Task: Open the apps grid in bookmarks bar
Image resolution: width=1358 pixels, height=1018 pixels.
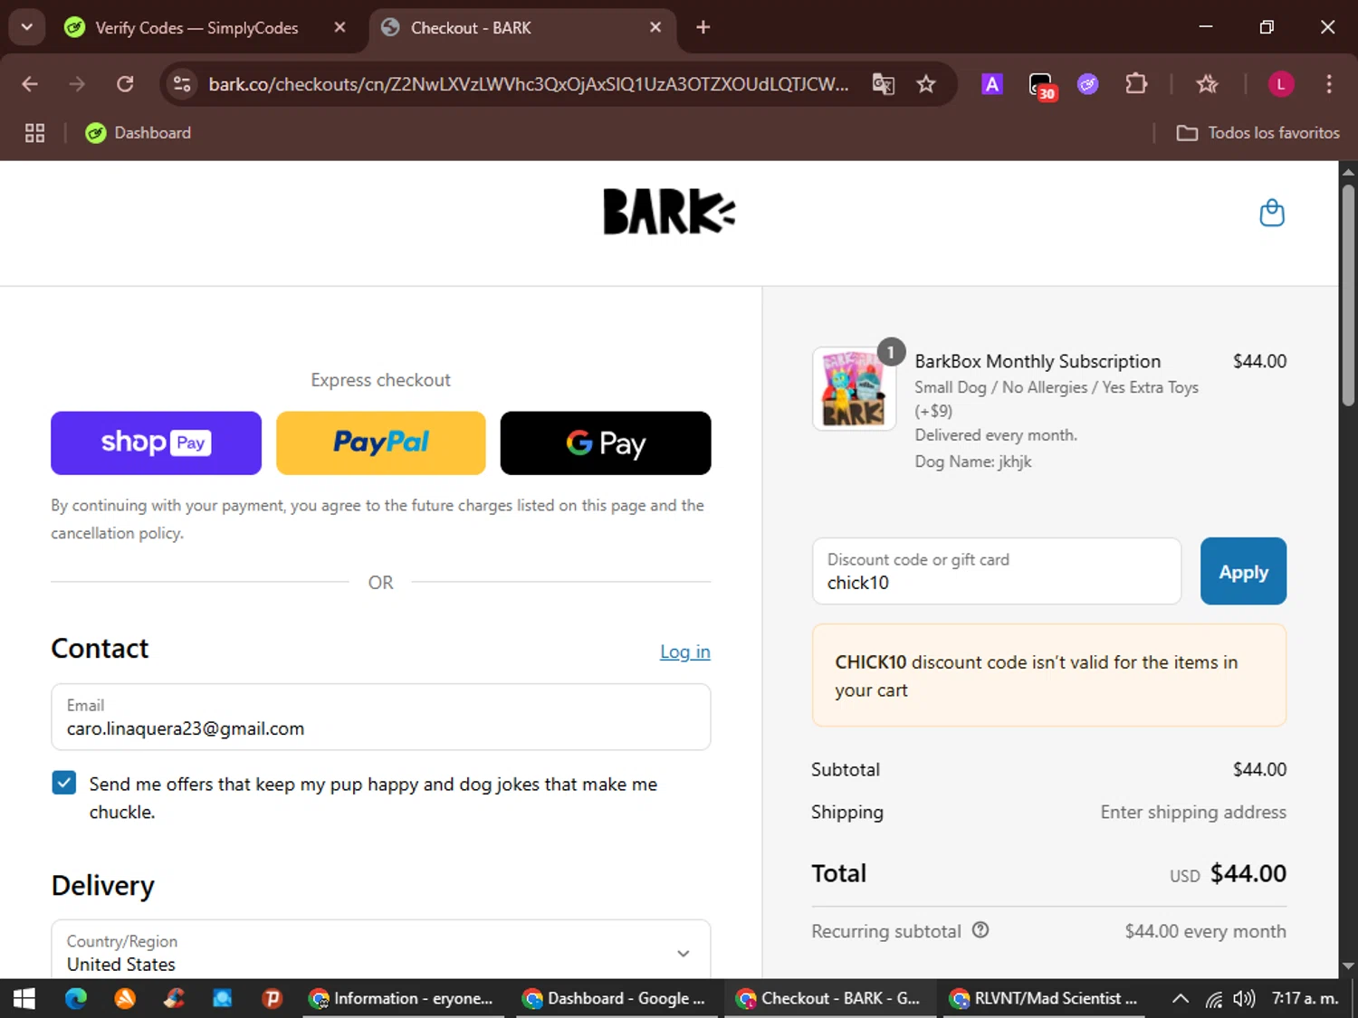Action: click(x=34, y=133)
